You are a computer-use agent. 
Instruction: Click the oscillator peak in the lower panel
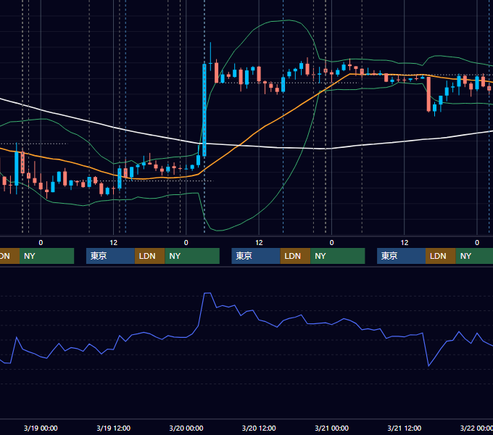pyautogui.click(x=207, y=293)
